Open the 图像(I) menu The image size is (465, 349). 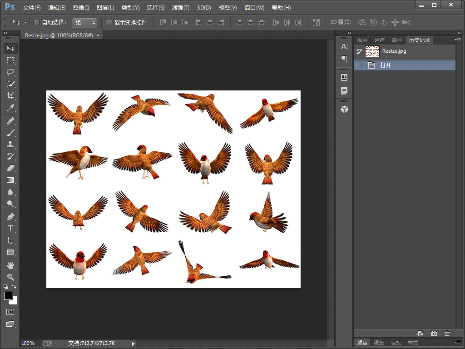coord(81,8)
